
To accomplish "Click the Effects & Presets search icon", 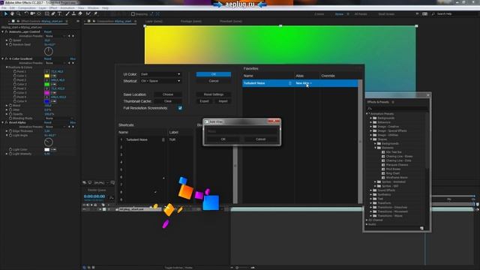I will click(370, 108).
